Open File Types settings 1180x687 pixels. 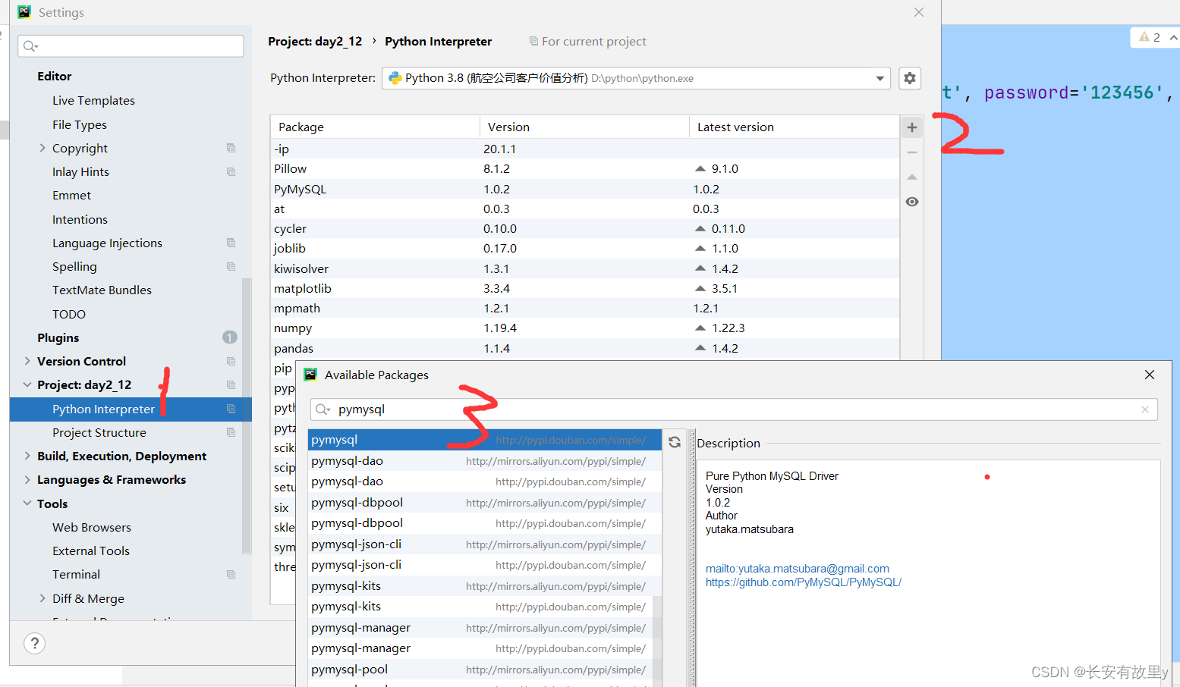coord(80,124)
